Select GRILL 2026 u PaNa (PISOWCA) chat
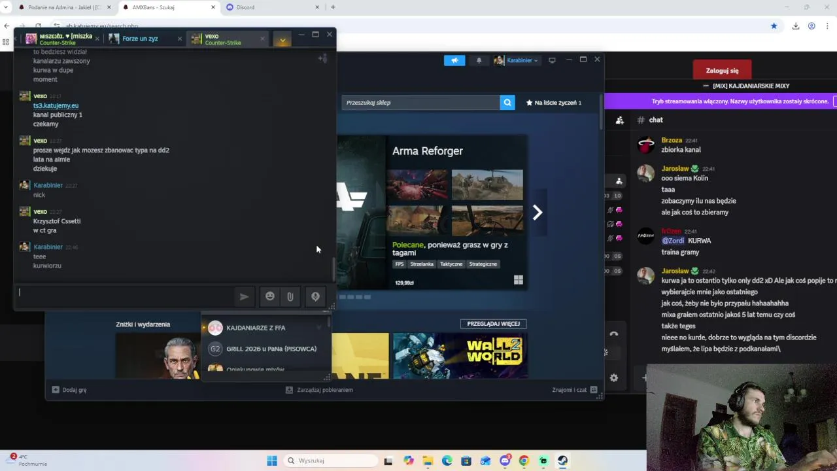This screenshot has width=837, height=471. tap(265, 349)
